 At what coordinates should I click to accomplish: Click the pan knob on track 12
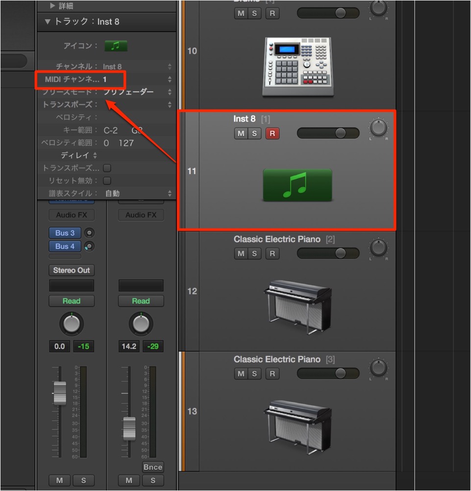point(378,247)
